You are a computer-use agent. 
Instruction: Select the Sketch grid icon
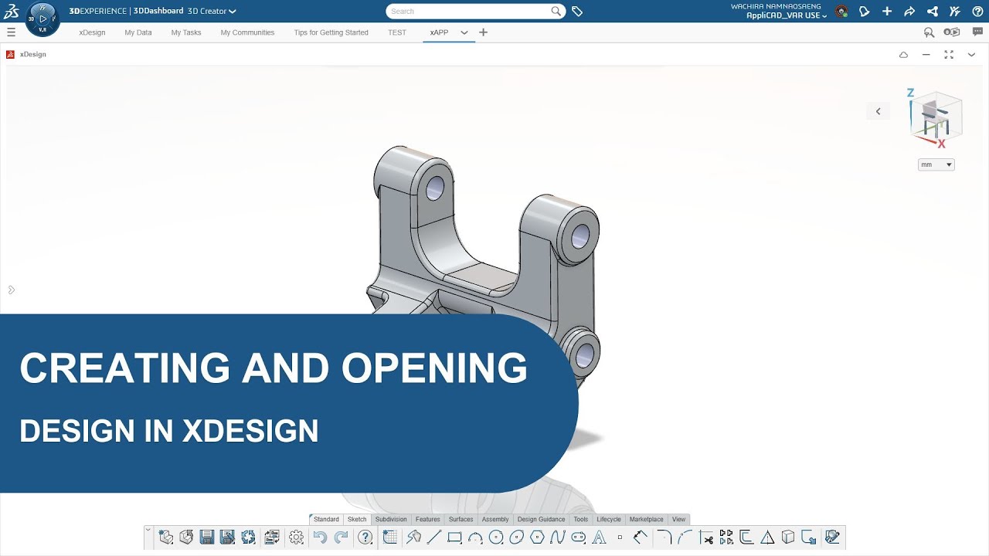pos(390,537)
